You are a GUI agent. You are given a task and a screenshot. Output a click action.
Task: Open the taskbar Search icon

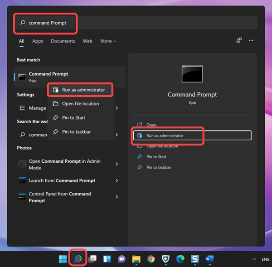[x=78, y=259]
